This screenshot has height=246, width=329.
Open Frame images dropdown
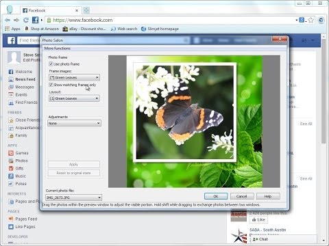coord(74,77)
